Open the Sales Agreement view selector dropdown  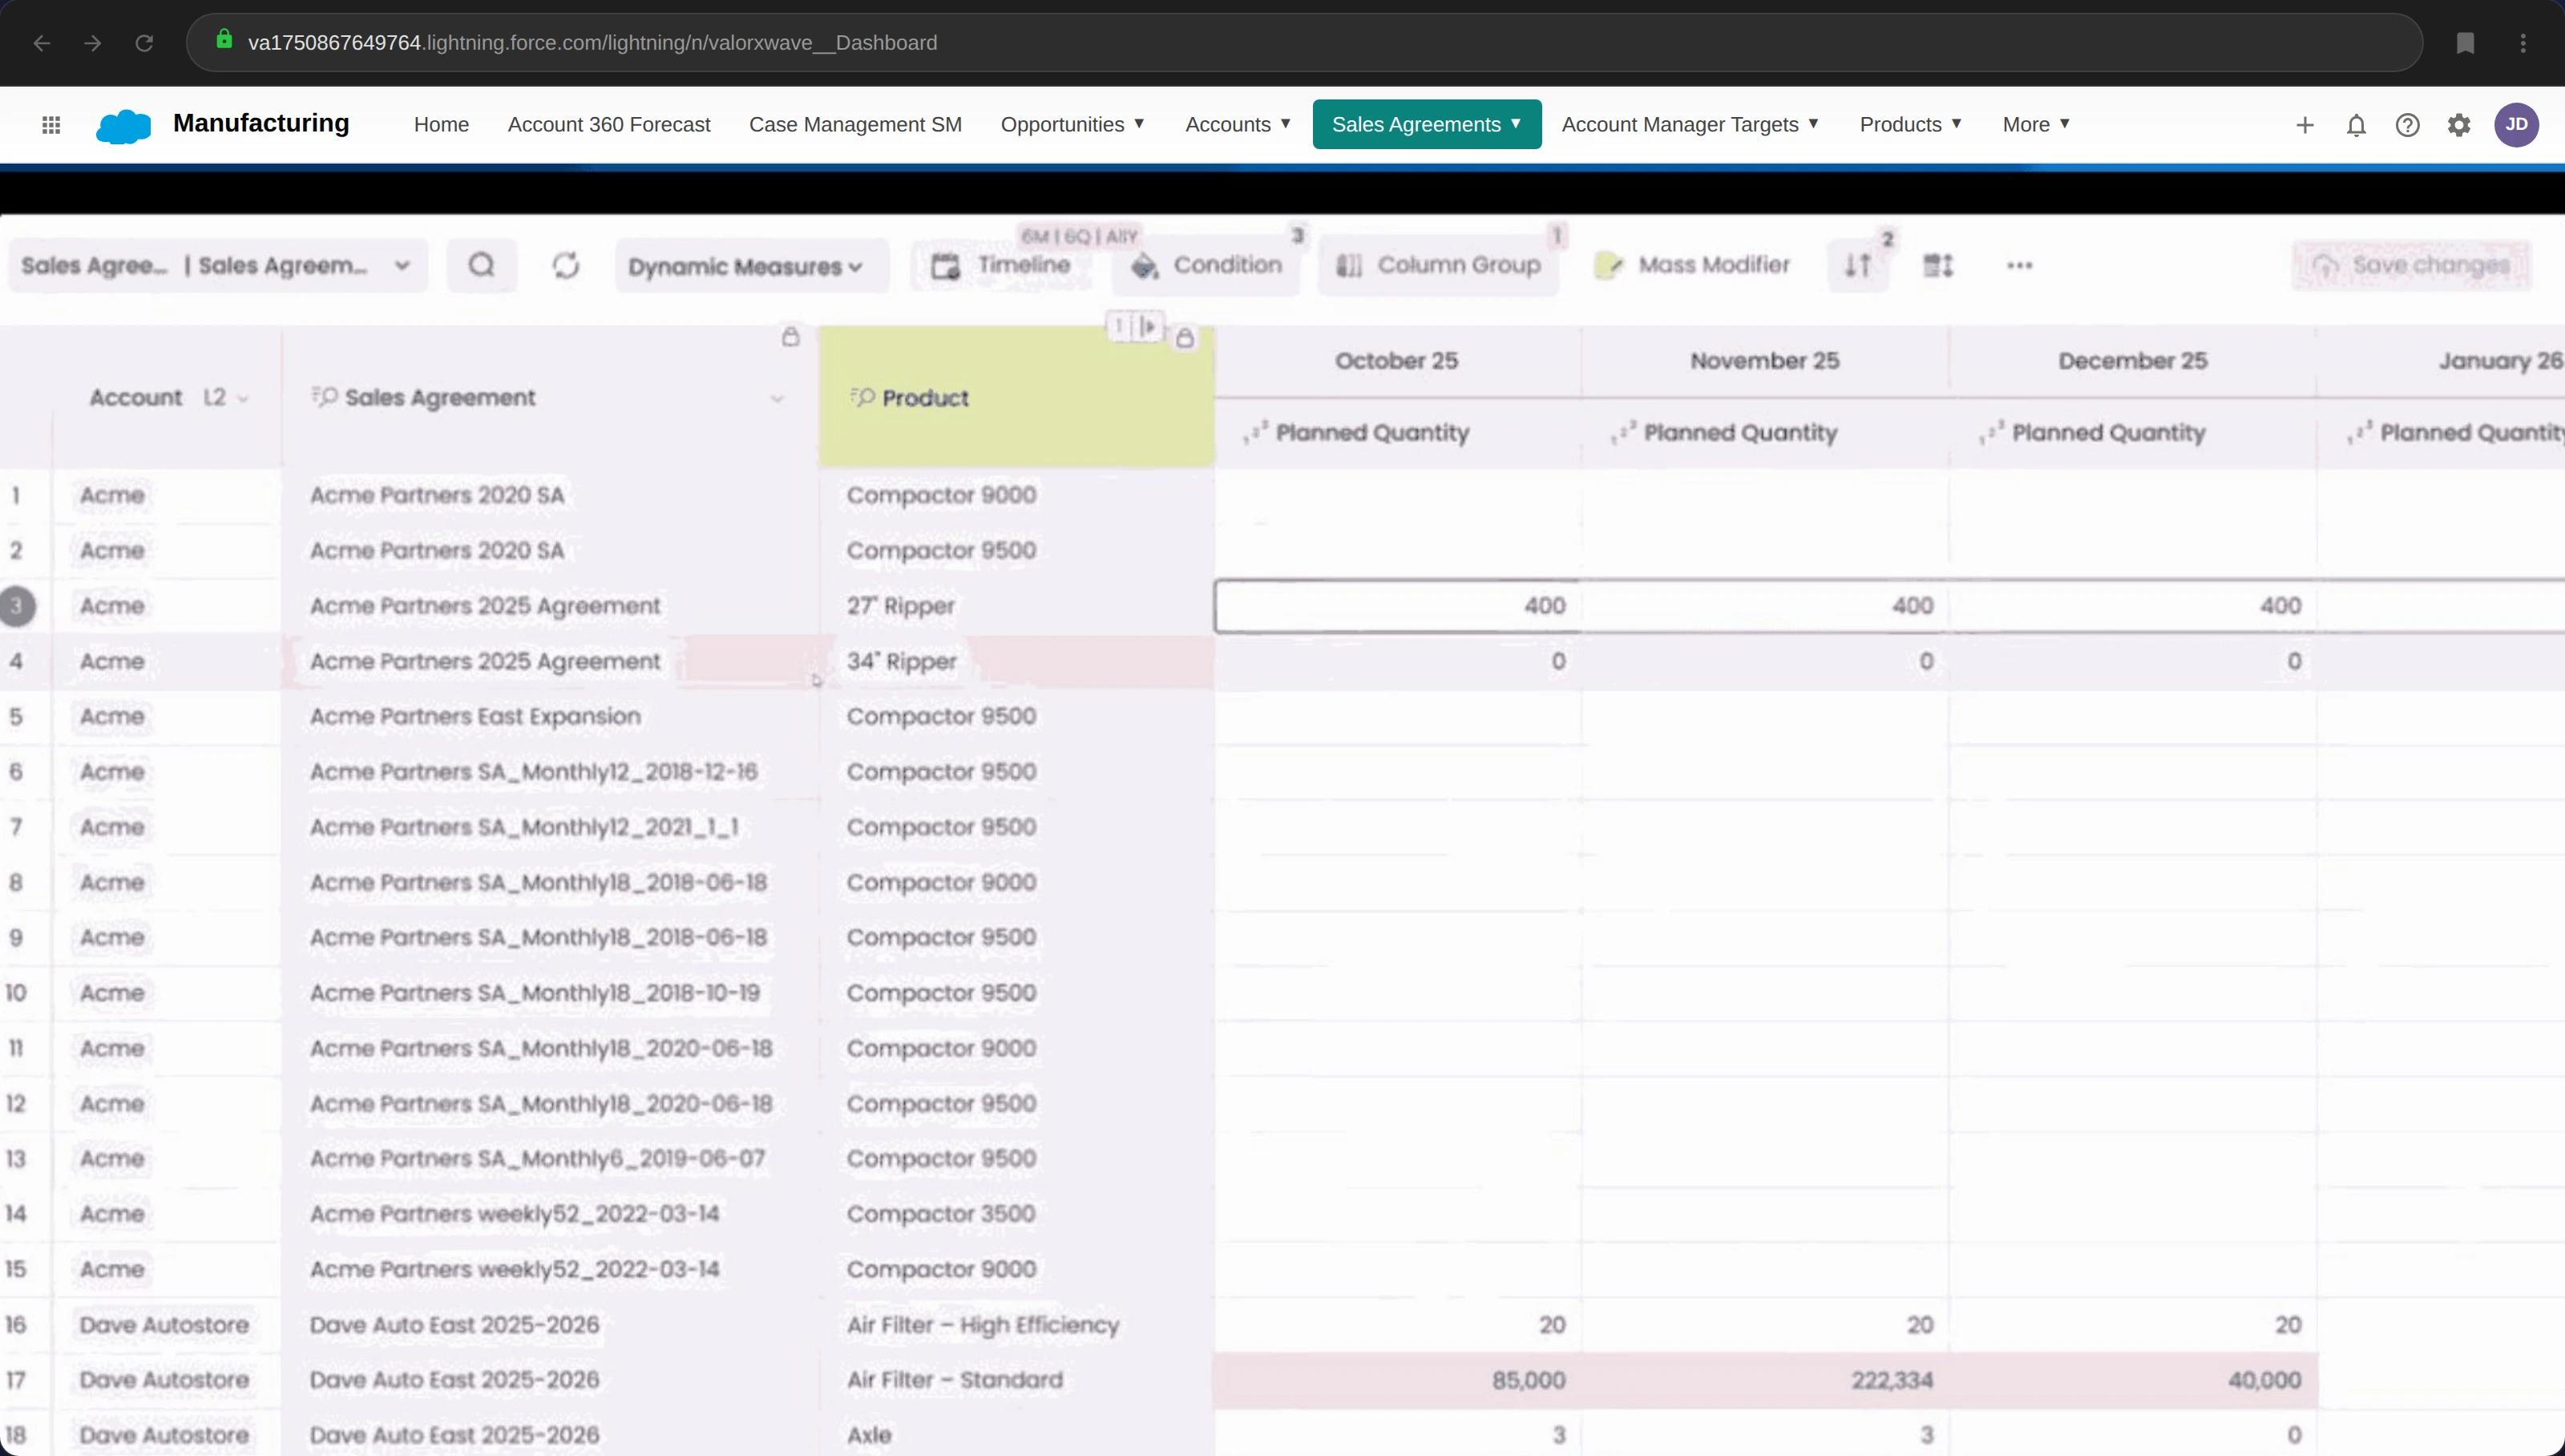218,265
